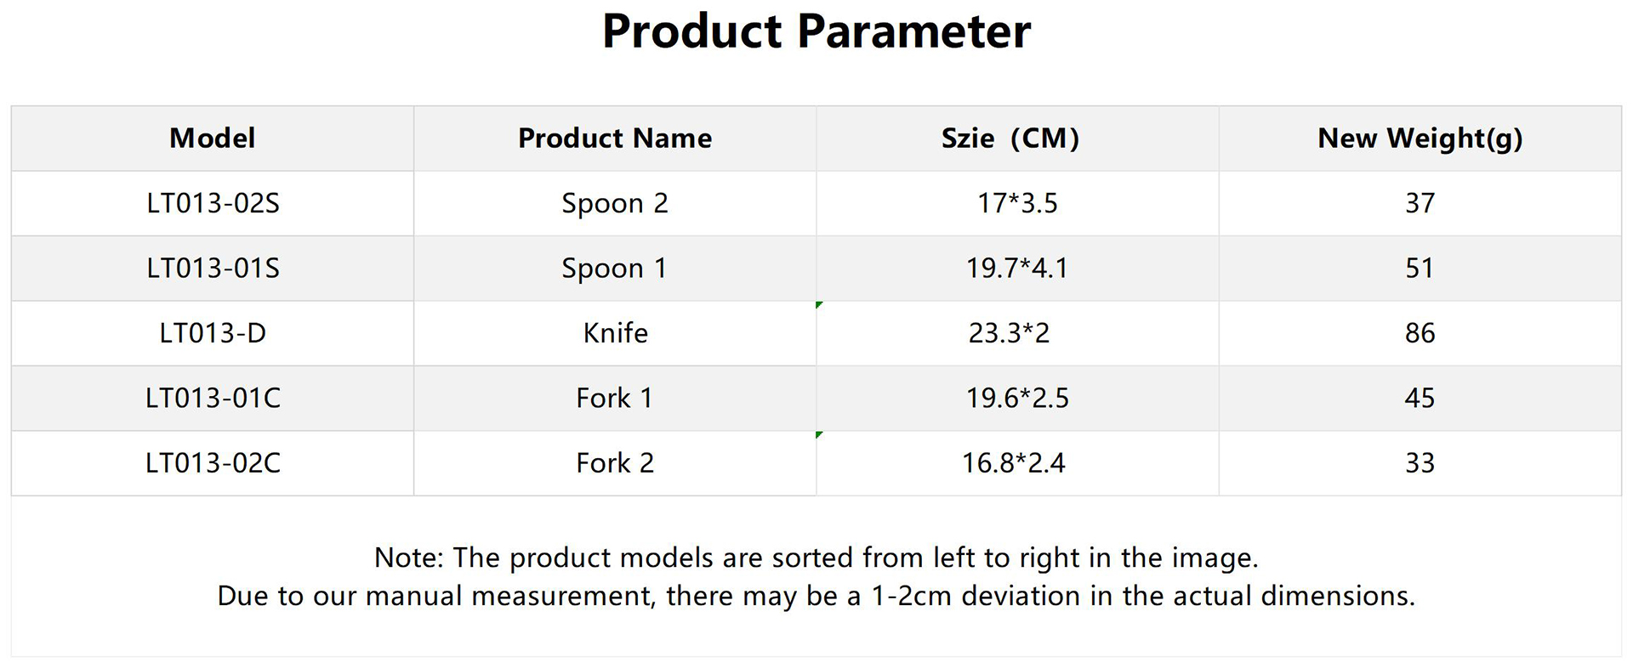This screenshot has height=668, width=1633.
Task: Select the 23.3*2 size cell
Action: coord(1010,333)
